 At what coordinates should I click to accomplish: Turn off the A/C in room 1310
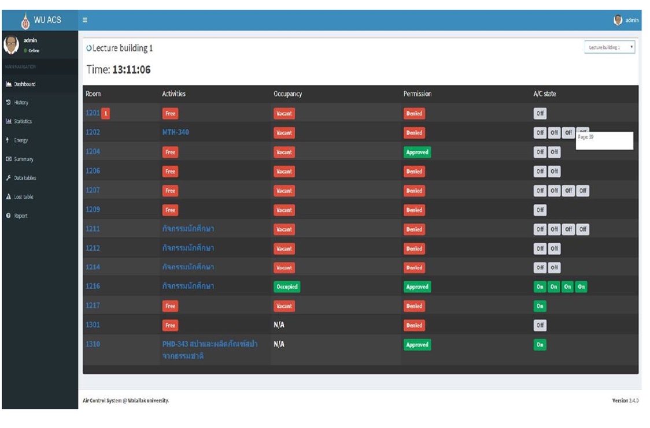point(540,345)
